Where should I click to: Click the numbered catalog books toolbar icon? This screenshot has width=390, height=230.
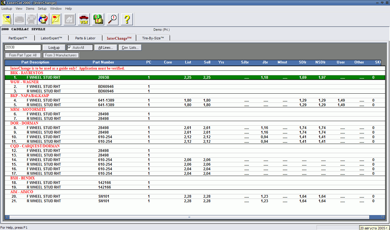(98, 19)
